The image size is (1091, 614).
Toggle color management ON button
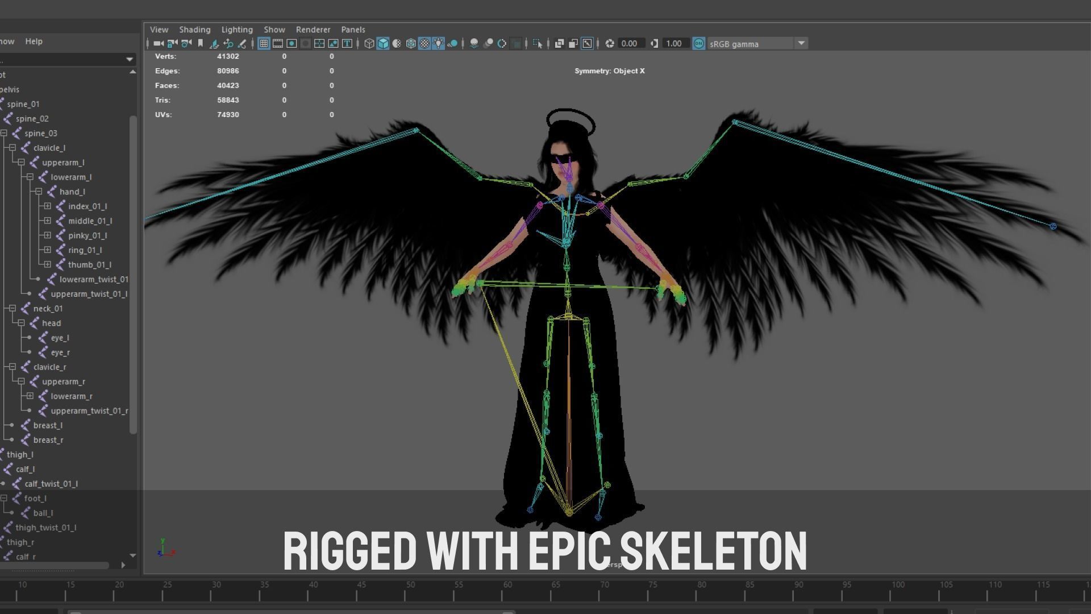tap(699, 43)
